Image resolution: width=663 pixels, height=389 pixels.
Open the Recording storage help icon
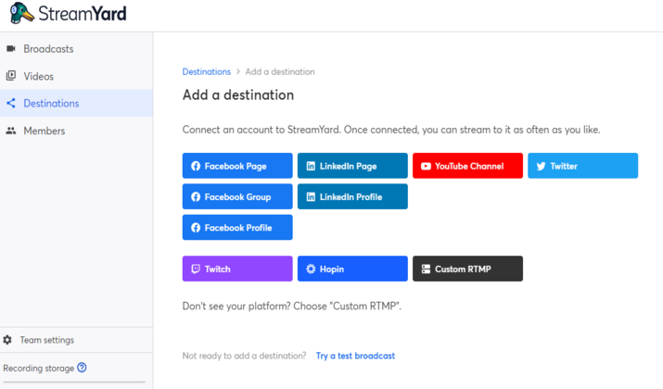tap(82, 368)
